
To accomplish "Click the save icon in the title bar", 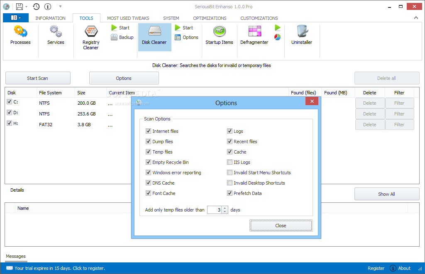I will coord(20,7).
